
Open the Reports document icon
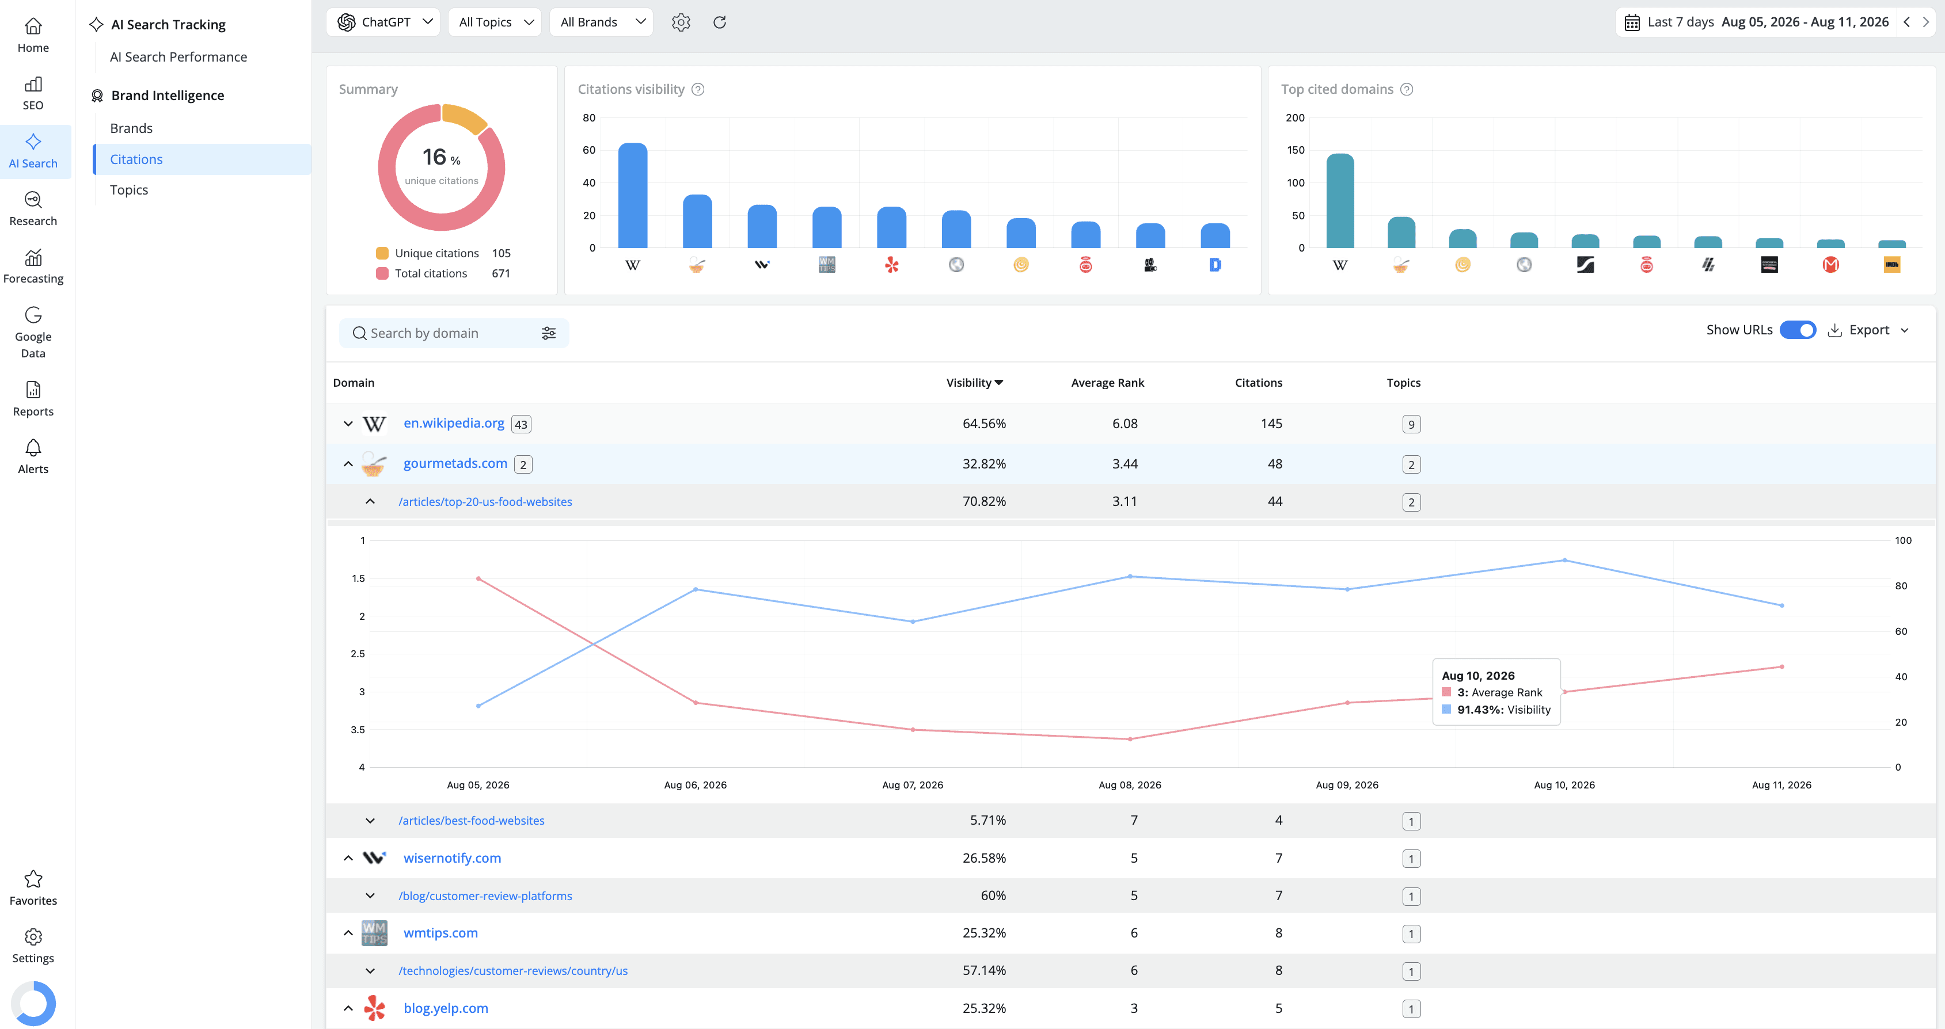click(x=33, y=390)
